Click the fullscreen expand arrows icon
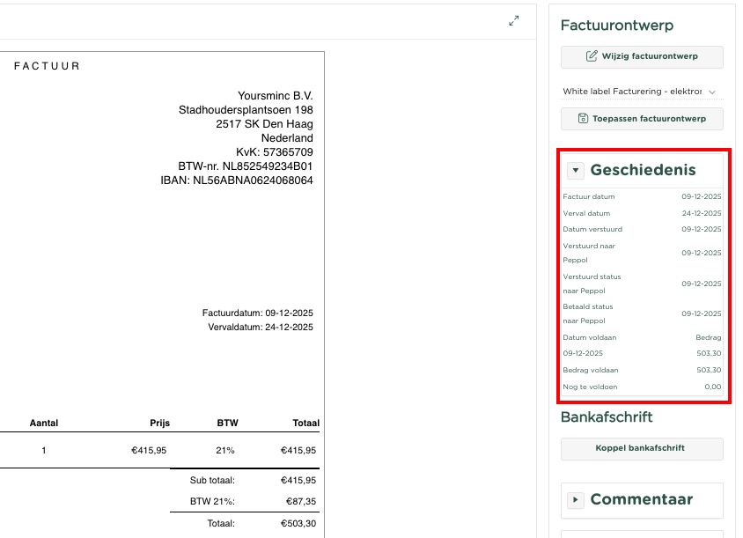The height and width of the screenshot is (538, 743). 514,21
